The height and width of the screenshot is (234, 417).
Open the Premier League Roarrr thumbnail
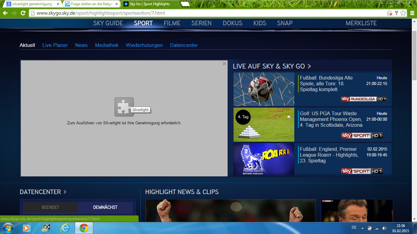(264, 160)
